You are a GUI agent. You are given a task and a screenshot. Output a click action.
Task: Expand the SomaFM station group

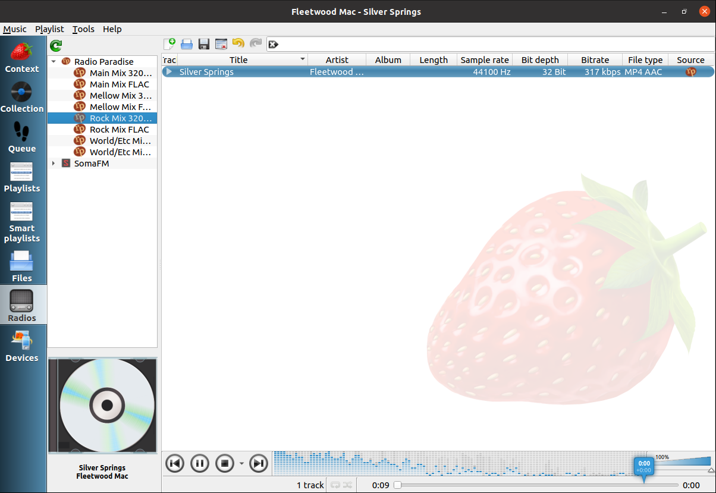[x=54, y=163]
